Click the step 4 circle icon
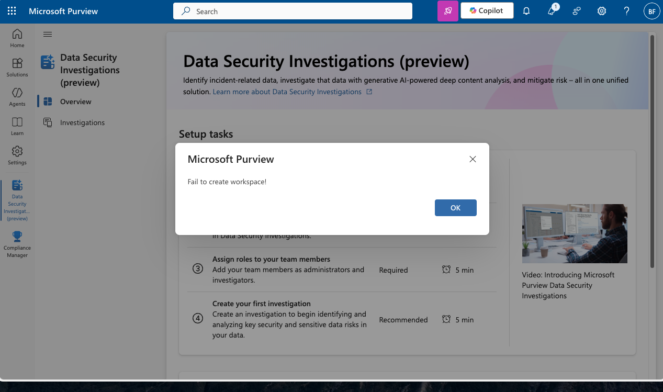Screen dimensions: 663x392 (x=198, y=318)
